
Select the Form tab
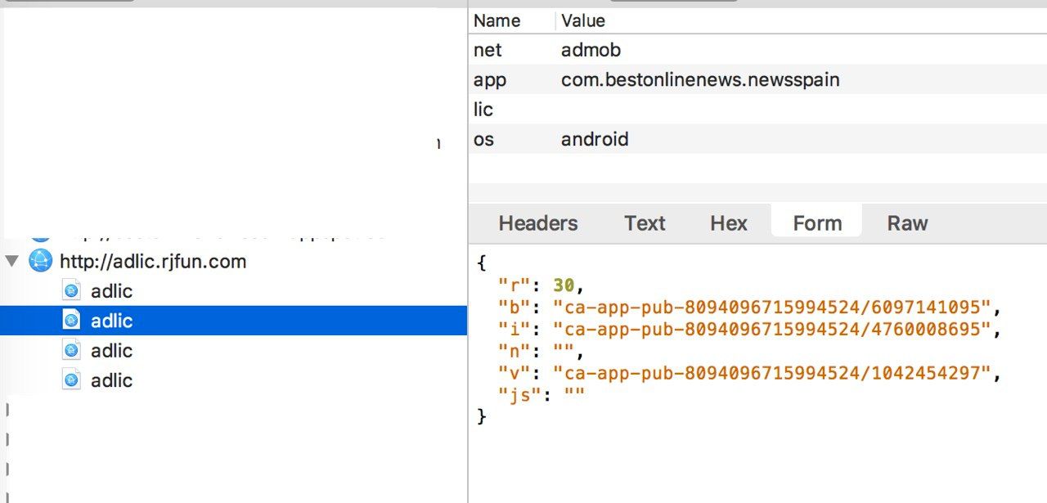[817, 223]
